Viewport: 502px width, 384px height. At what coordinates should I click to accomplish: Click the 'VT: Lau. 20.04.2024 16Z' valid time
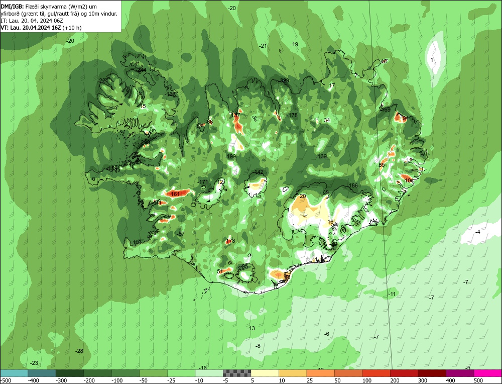[x=31, y=28]
